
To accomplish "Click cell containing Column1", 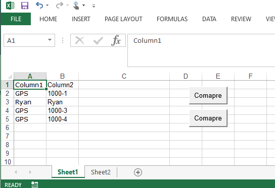I will point(30,85).
